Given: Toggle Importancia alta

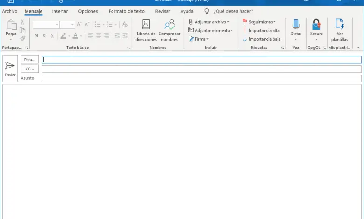Looking at the screenshot, I should point(261,30).
